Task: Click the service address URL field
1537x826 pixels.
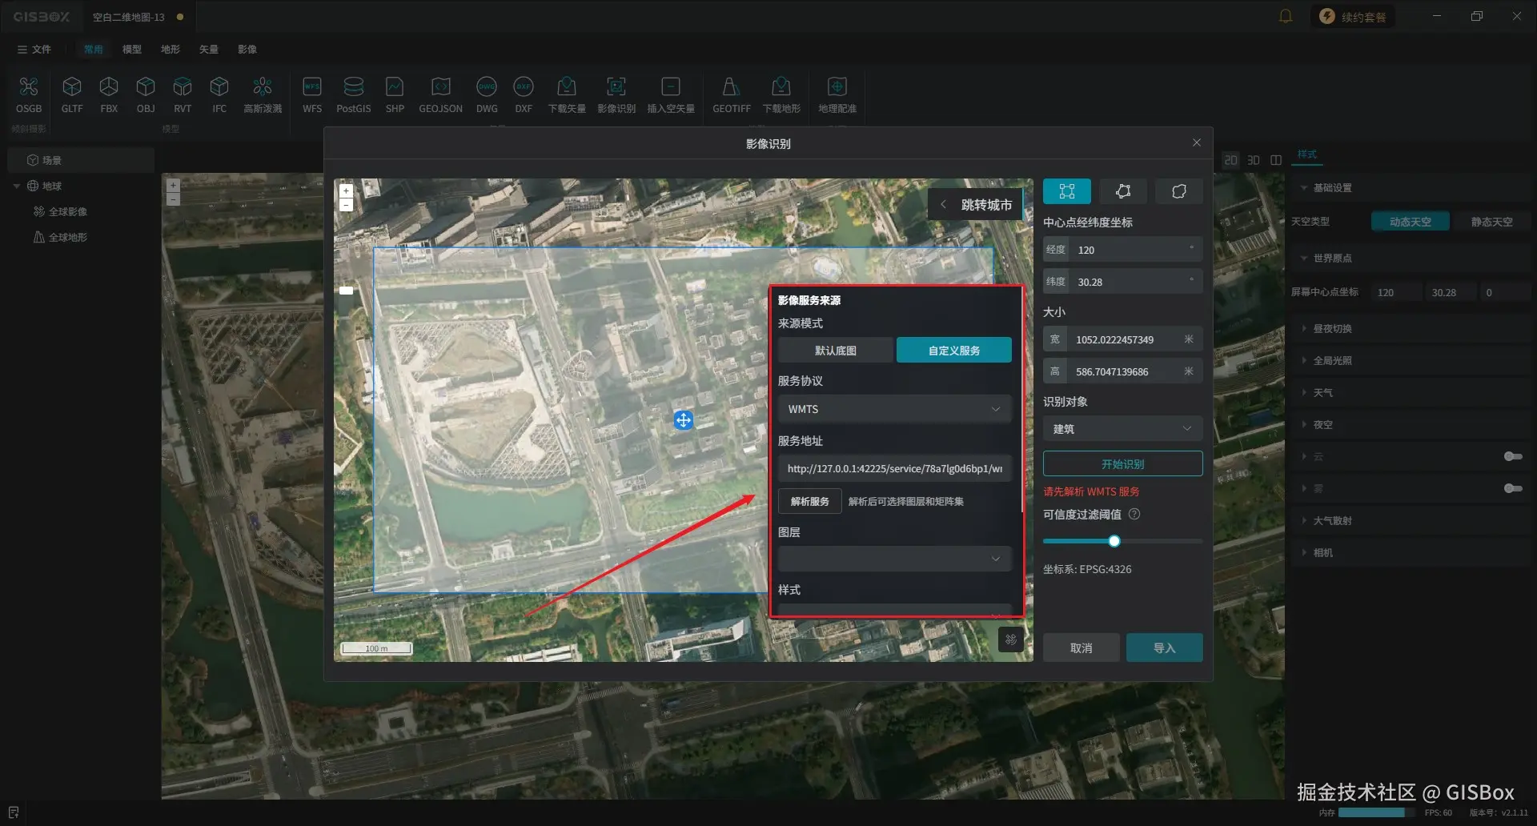Action: (895, 468)
